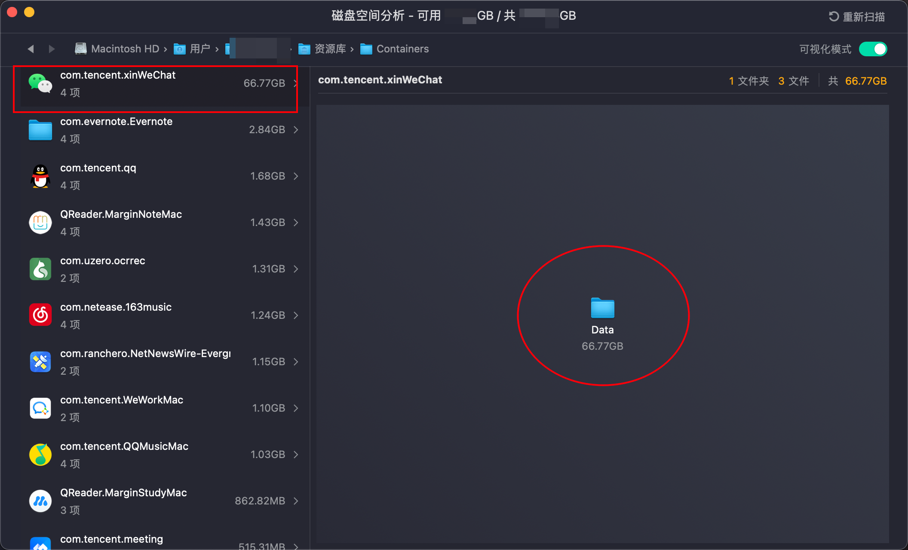Click the right panel title com.tencent.xinWeChat
The image size is (908, 550).
[380, 80]
